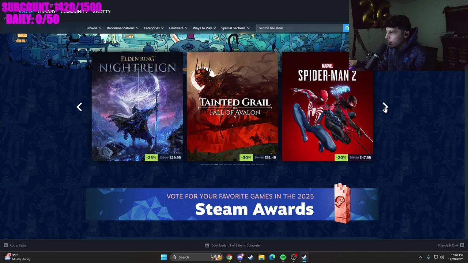Click the active Steam taskbar icon
Screen dimensions: 468x263
(304, 257)
